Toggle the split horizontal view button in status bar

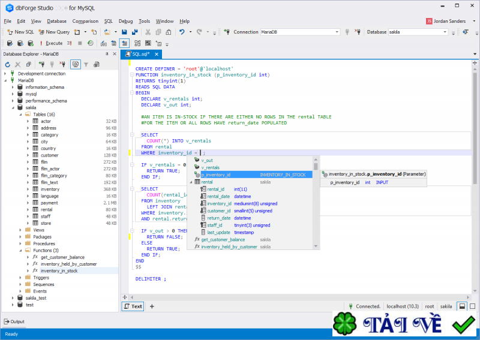pos(463,306)
